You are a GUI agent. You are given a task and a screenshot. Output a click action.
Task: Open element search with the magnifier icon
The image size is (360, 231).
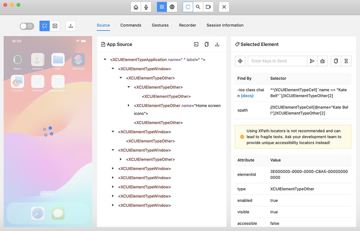click(198, 7)
